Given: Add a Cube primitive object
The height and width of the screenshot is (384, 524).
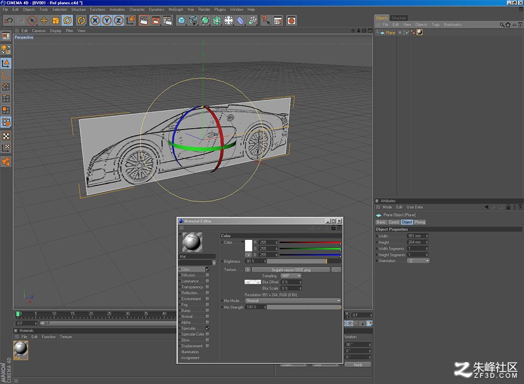Looking at the screenshot, I should (181, 21).
